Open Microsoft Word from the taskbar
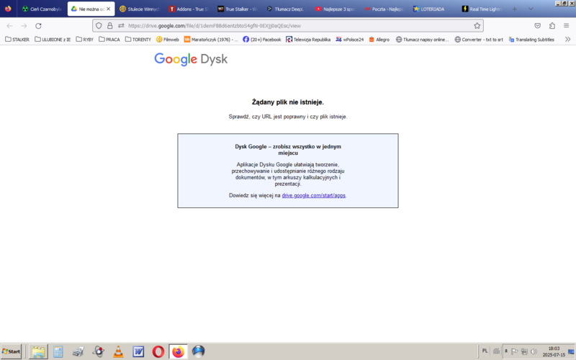The image size is (576, 360). click(x=138, y=351)
